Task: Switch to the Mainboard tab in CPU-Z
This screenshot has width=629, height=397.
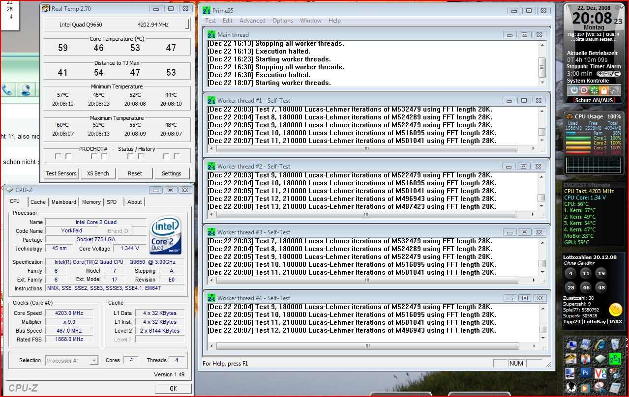Action: pyautogui.click(x=64, y=202)
